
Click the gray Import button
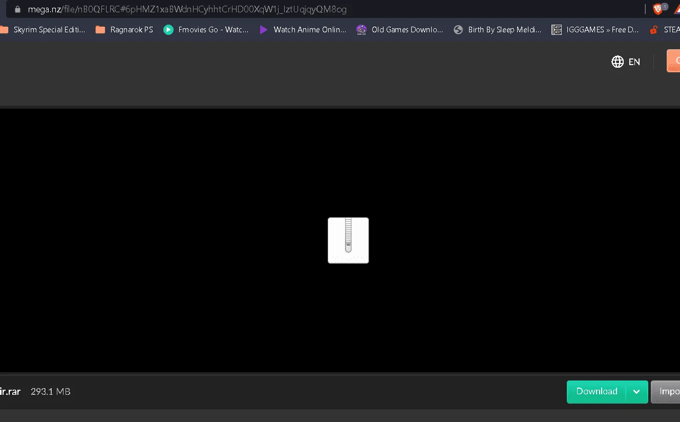coord(666,392)
